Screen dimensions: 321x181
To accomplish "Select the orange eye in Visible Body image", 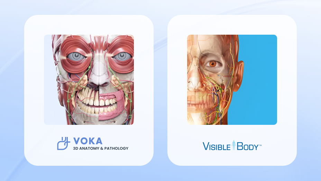I will click(213, 63).
